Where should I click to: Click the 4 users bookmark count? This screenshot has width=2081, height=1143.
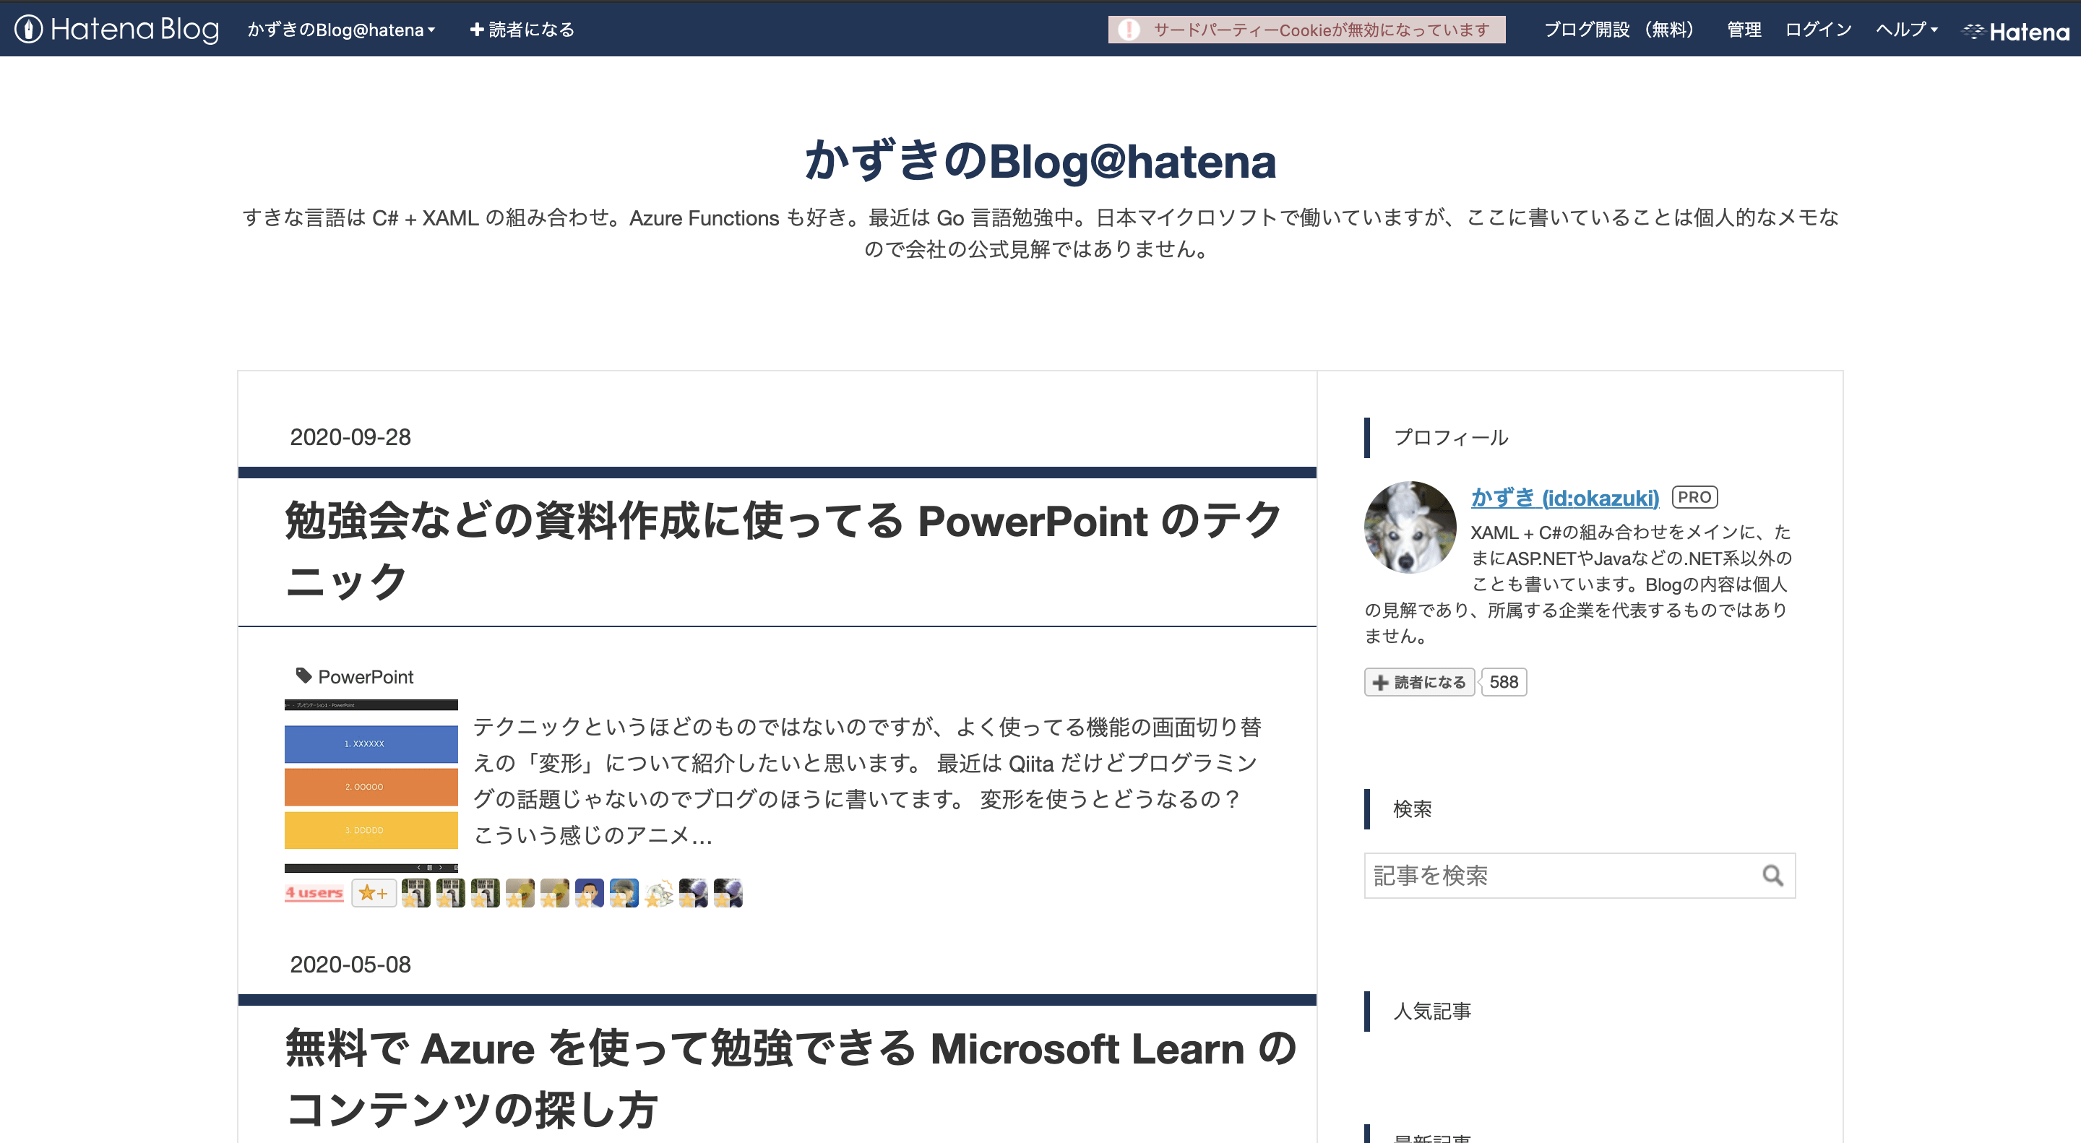pos(314,892)
